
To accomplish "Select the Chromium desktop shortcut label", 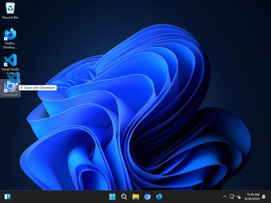I will tap(10, 95).
